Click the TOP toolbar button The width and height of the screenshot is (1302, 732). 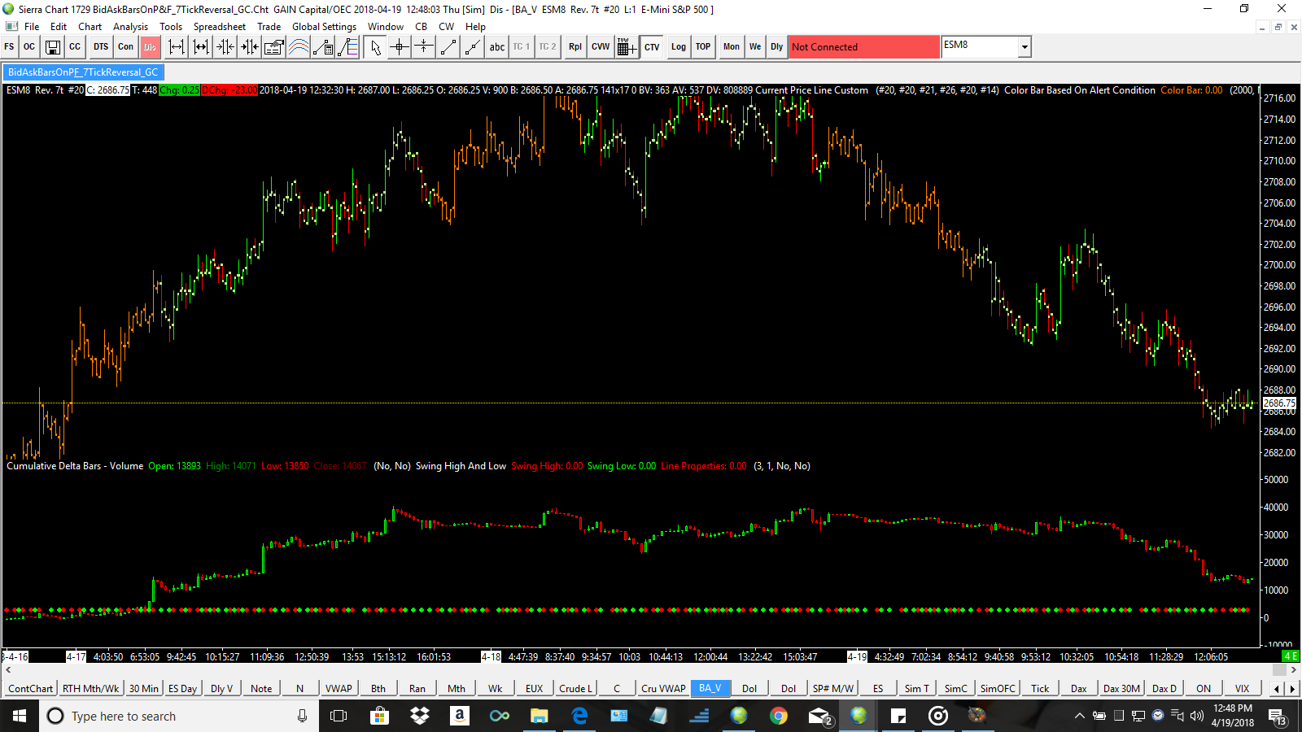[703, 47]
